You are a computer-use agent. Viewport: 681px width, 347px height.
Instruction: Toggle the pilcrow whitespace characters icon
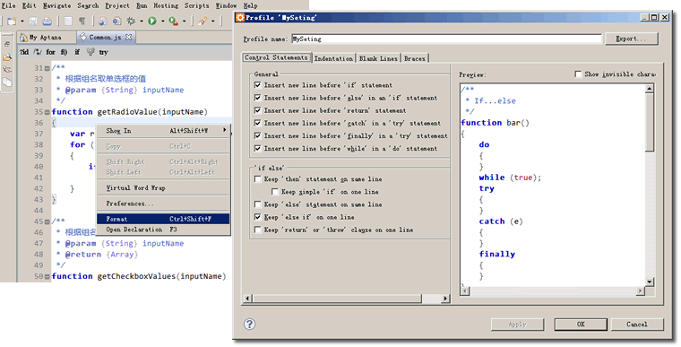coord(82,21)
